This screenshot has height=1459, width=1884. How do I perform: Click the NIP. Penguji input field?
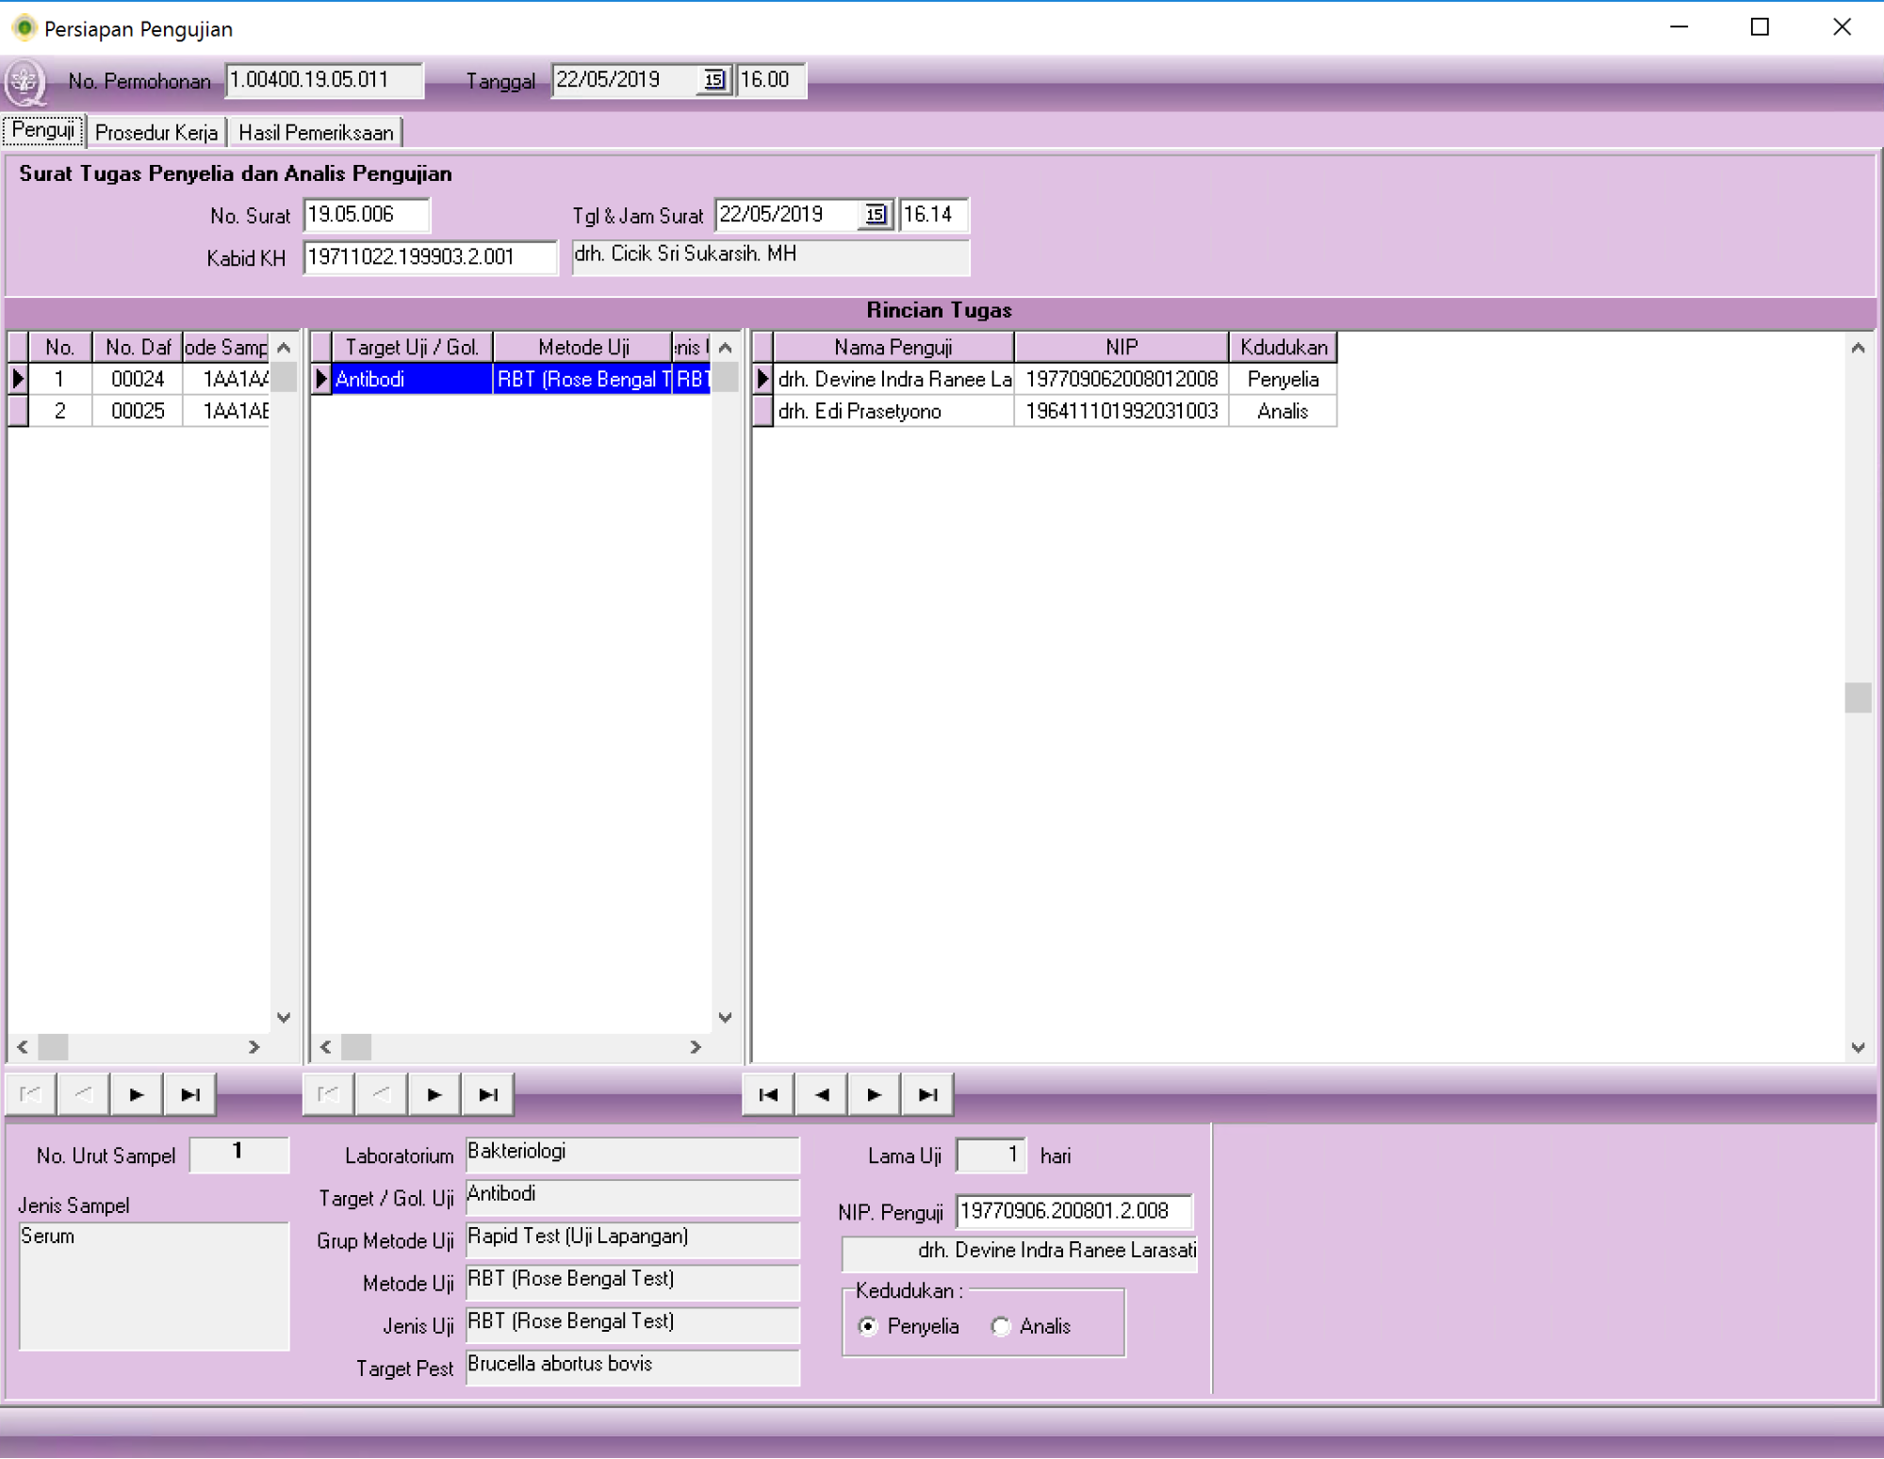(x=1073, y=1211)
